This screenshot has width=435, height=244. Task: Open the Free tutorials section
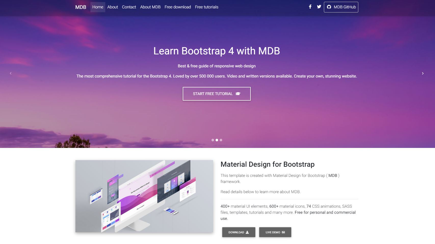[x=206, y=7]
